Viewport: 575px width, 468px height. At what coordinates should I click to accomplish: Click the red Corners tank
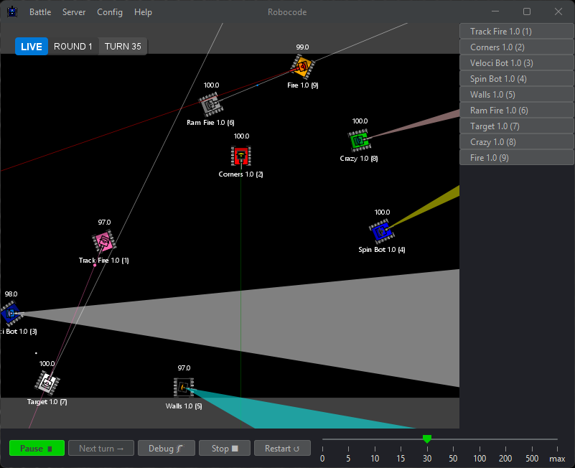point(241,156)
